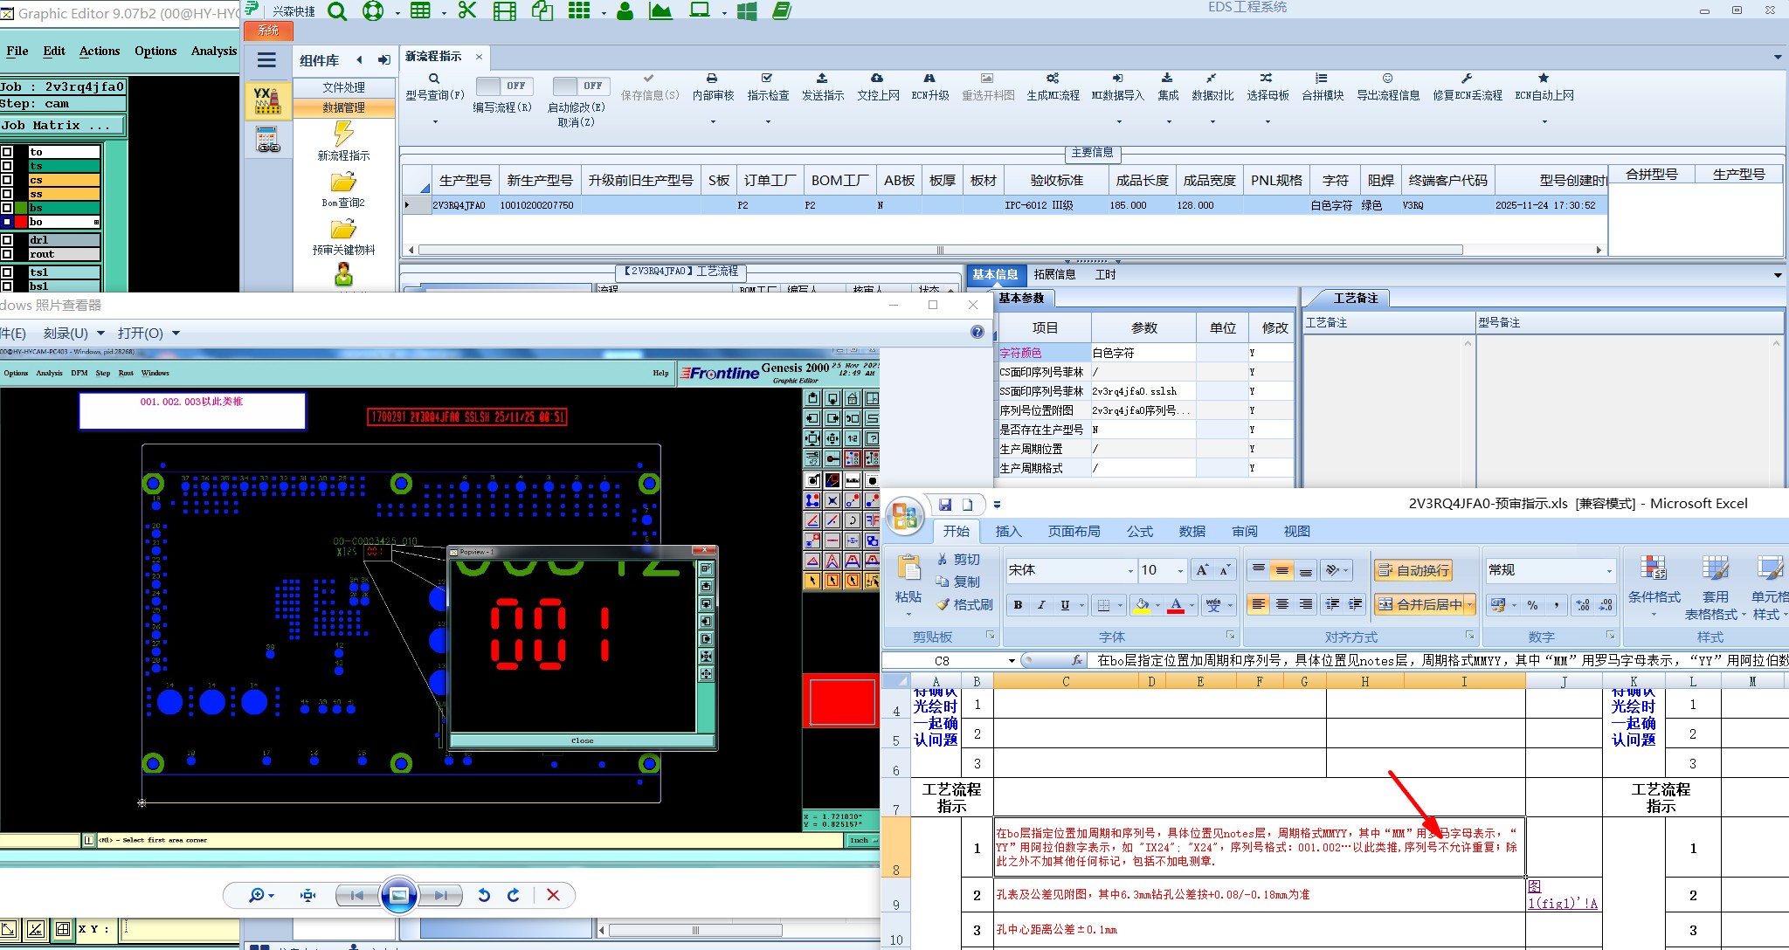Click the 数据对比 icon
The height and width of the screenshot is (950, 1789).
click(1212, 79)
